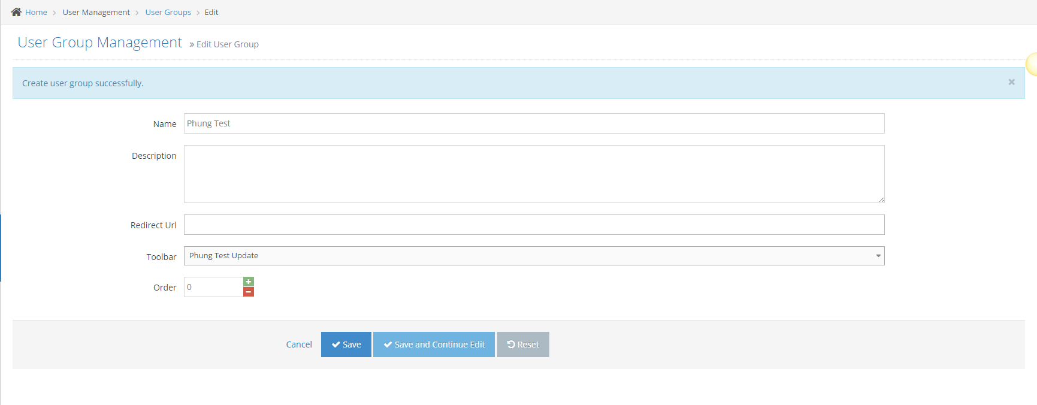Open the Toolbar dropdown
The height and width of the screenshot is (405, 1037).
[x=534, y=256]
